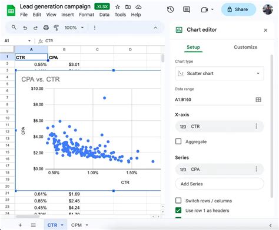279x230 pixels.
Task: Add a new sheet with plus icon
Action: coord(20,225)
